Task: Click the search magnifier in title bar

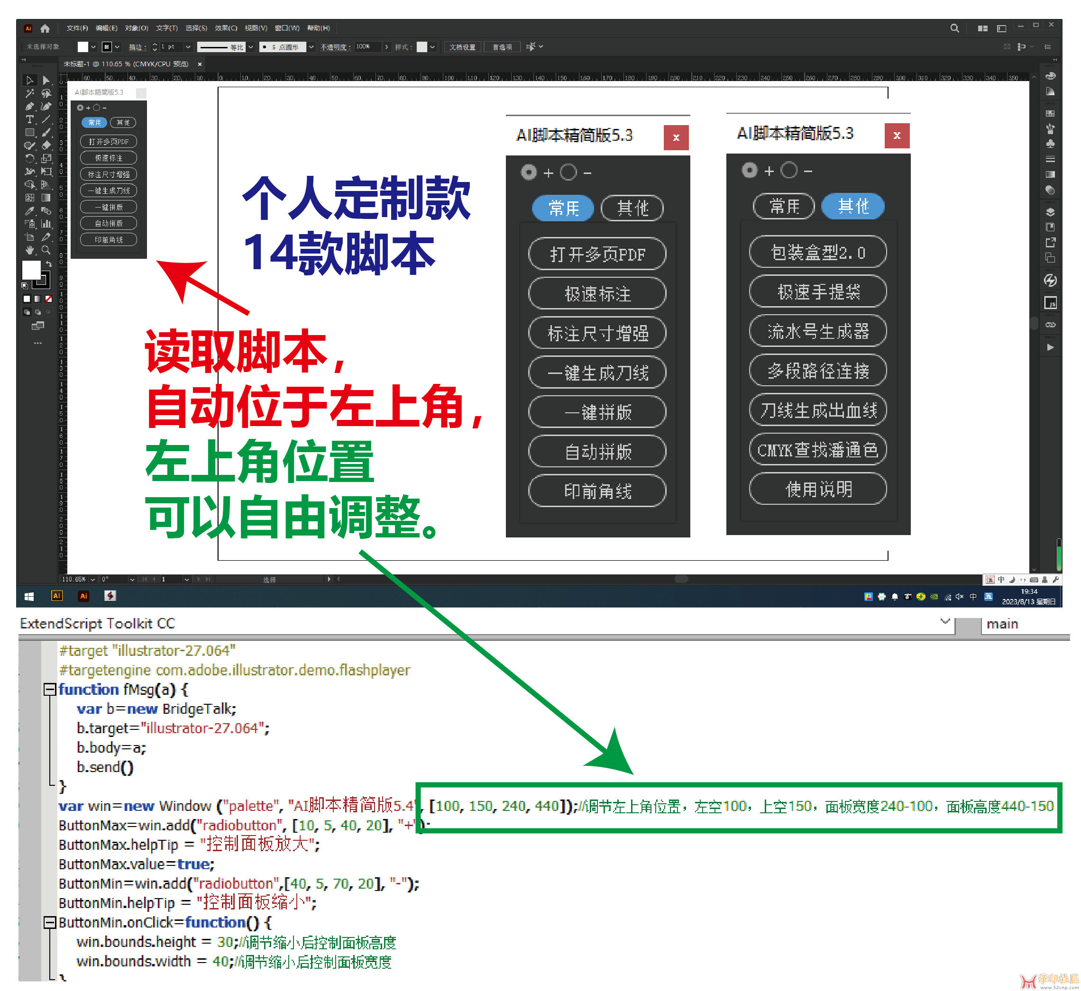Action: [x=954, y=28]
